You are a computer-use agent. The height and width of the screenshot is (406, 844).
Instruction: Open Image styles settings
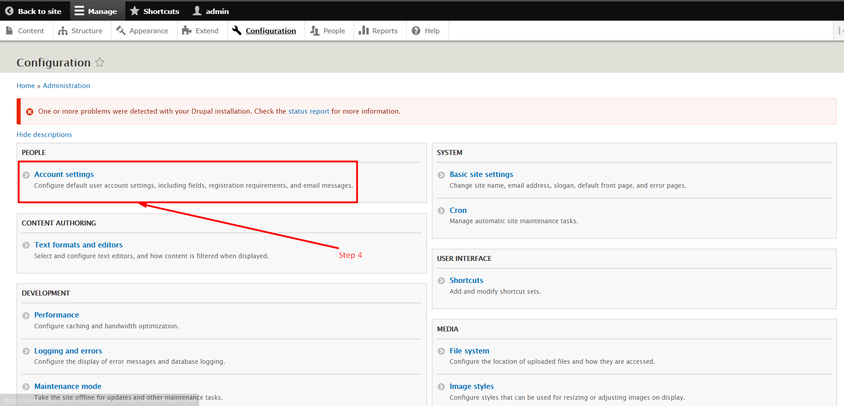point(471,386)
